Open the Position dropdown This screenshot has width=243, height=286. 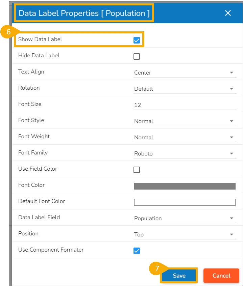(185, 235)
